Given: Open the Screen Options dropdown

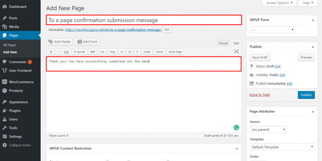Looking at the screenshot, I should 280,3.
